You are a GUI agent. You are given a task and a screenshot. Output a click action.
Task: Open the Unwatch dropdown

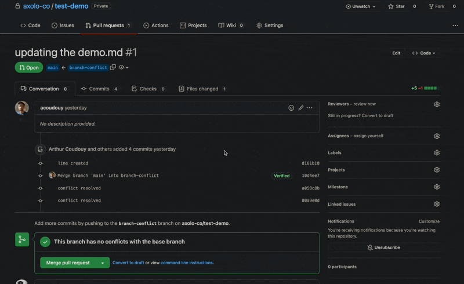(x=360, y=6)
